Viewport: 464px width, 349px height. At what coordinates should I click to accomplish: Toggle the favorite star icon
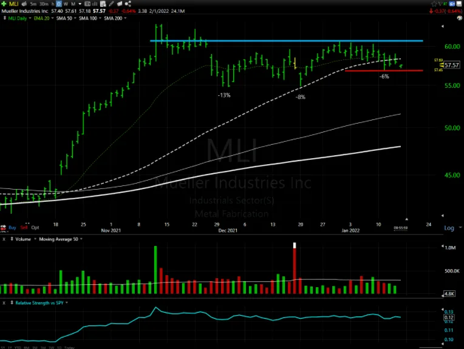[434, 4]
